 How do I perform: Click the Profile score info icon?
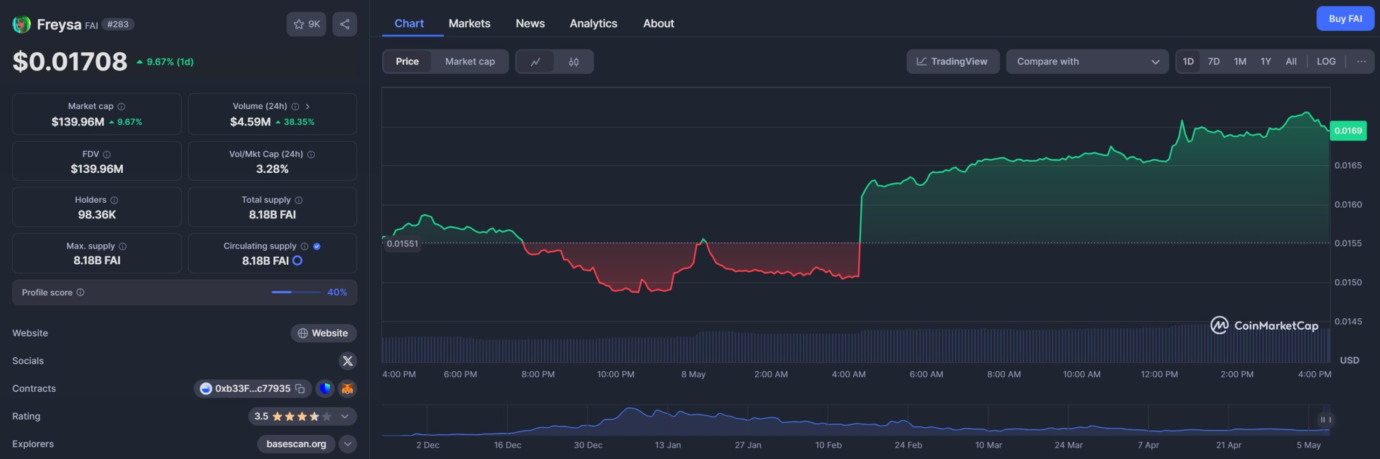(80, 292)
